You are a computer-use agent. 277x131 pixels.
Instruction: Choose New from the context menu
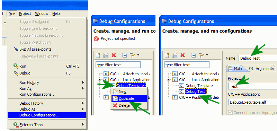pos(129,91)
